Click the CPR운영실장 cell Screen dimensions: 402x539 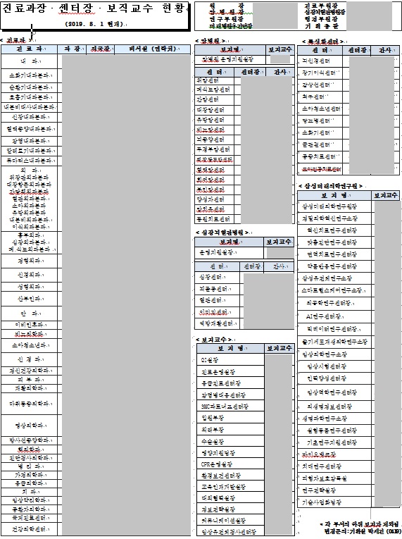pos(230,464)
